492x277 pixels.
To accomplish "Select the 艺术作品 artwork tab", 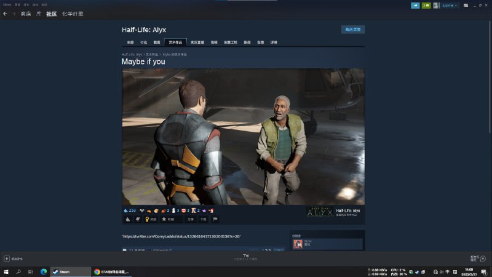I will 175,42.
